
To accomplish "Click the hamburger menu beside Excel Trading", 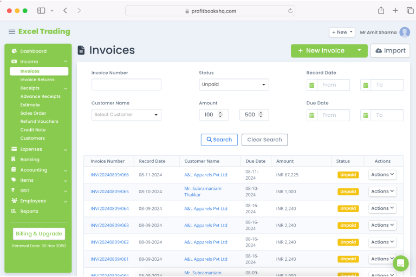I will 12,31.
